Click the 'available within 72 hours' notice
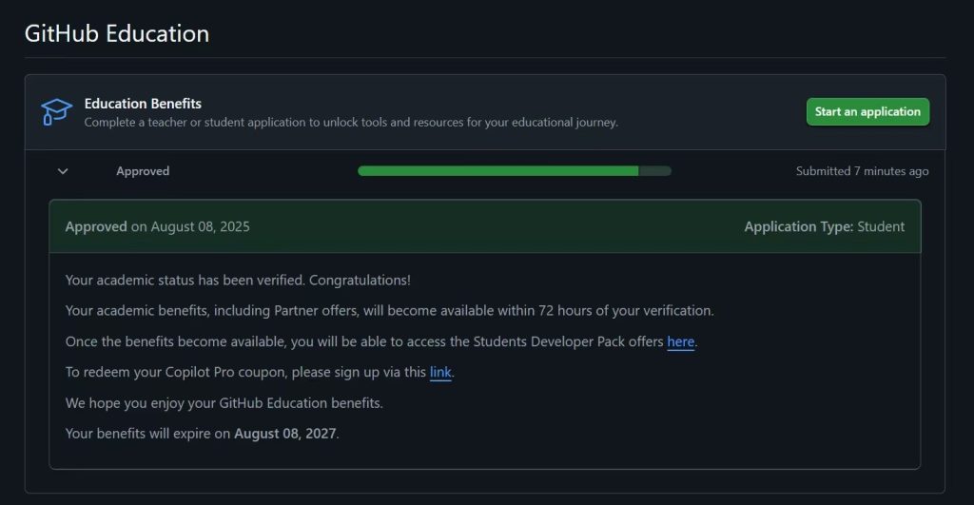The width and height of the screenshot is (974, 505). 389,311
